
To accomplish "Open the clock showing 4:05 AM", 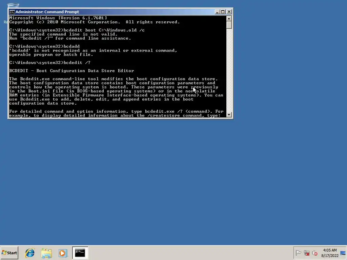I will (x=330, y=250).
